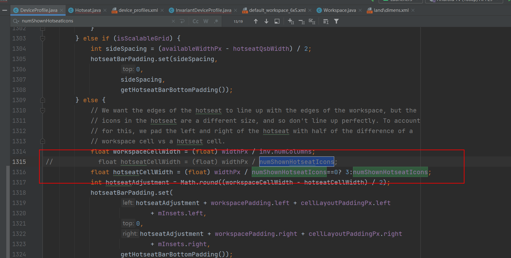This screenshot has height=258, width=511.
Task: Add selection for next occurrence
Action: click(x=291, y=21)
